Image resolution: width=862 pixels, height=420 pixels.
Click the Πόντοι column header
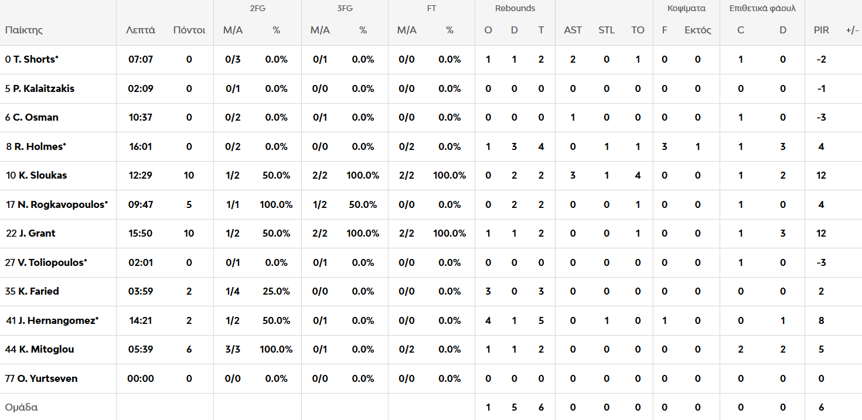[x=189, y=30]
